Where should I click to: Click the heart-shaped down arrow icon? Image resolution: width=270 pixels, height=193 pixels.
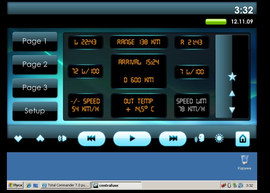click(18, 139)
